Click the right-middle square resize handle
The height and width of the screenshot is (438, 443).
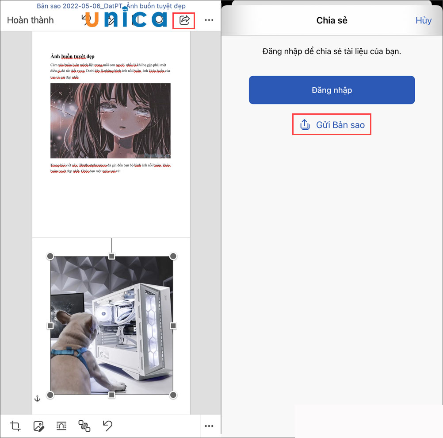tap(173, 326)
